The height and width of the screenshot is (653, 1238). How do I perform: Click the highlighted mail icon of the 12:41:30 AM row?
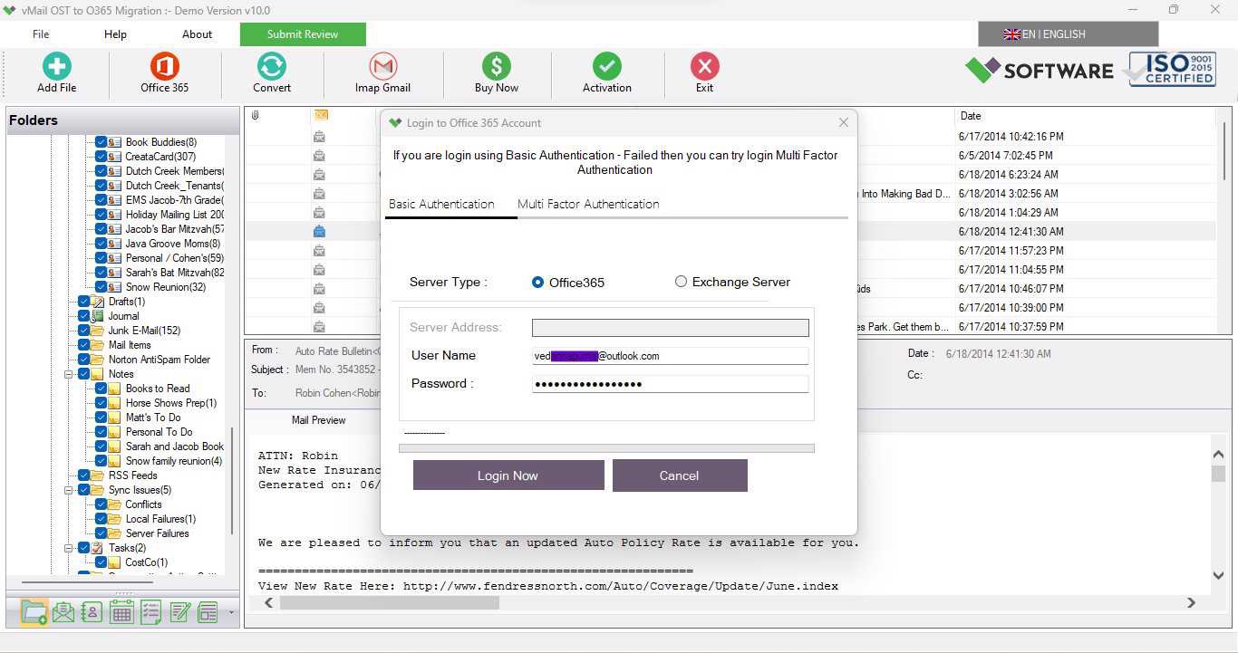[319, 231]
